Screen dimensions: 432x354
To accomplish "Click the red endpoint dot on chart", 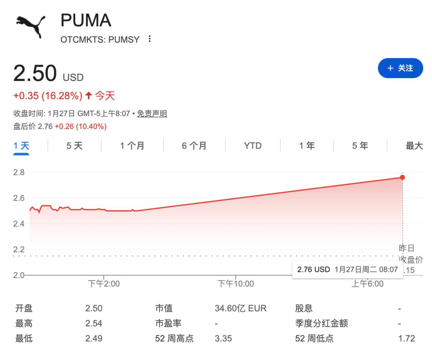I will coord(402,177).
